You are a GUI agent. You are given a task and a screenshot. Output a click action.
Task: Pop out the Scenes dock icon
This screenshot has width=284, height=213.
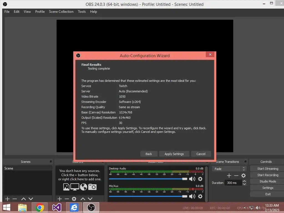(51, 162)
